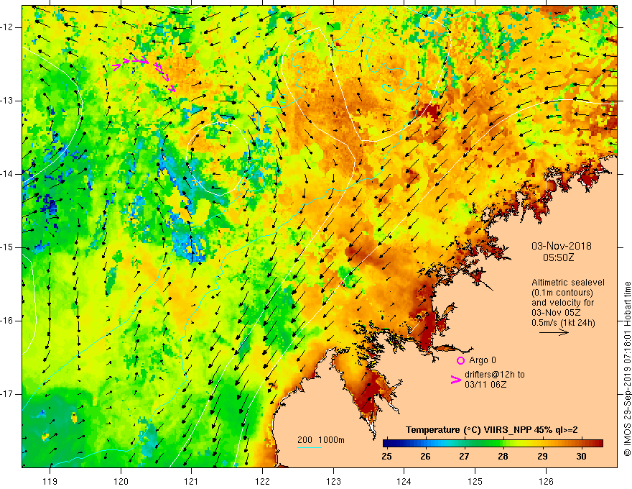Viewport: 632px width, 489px height.
Task: Click the latitude label -16
Action: coord(7,321)
